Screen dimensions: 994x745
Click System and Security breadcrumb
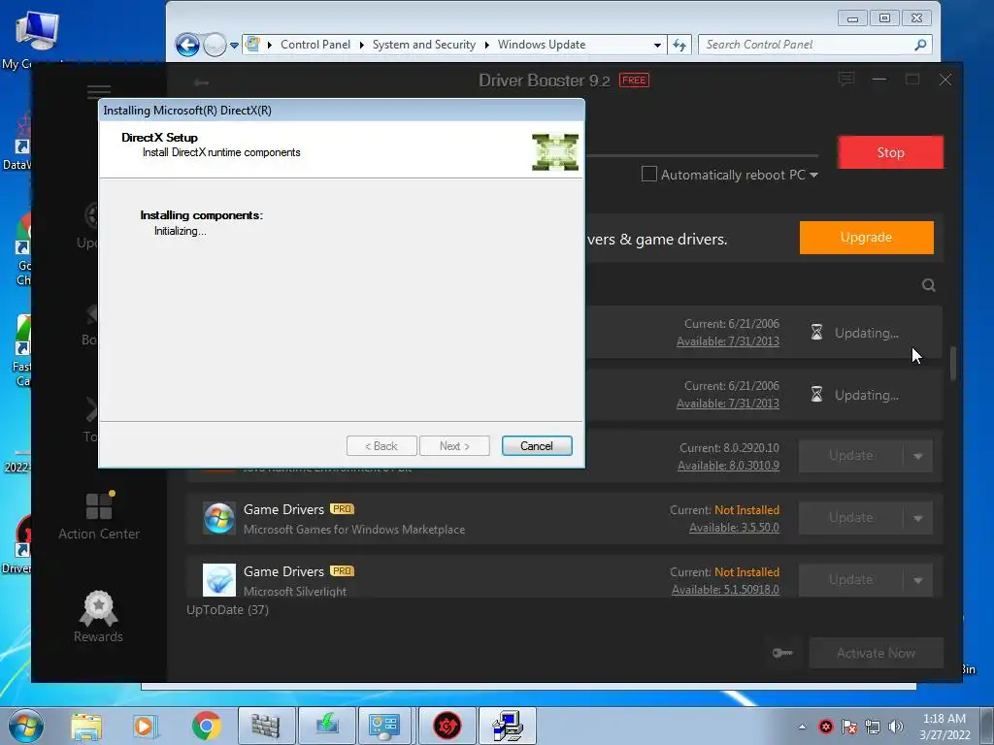pos(423,45)
